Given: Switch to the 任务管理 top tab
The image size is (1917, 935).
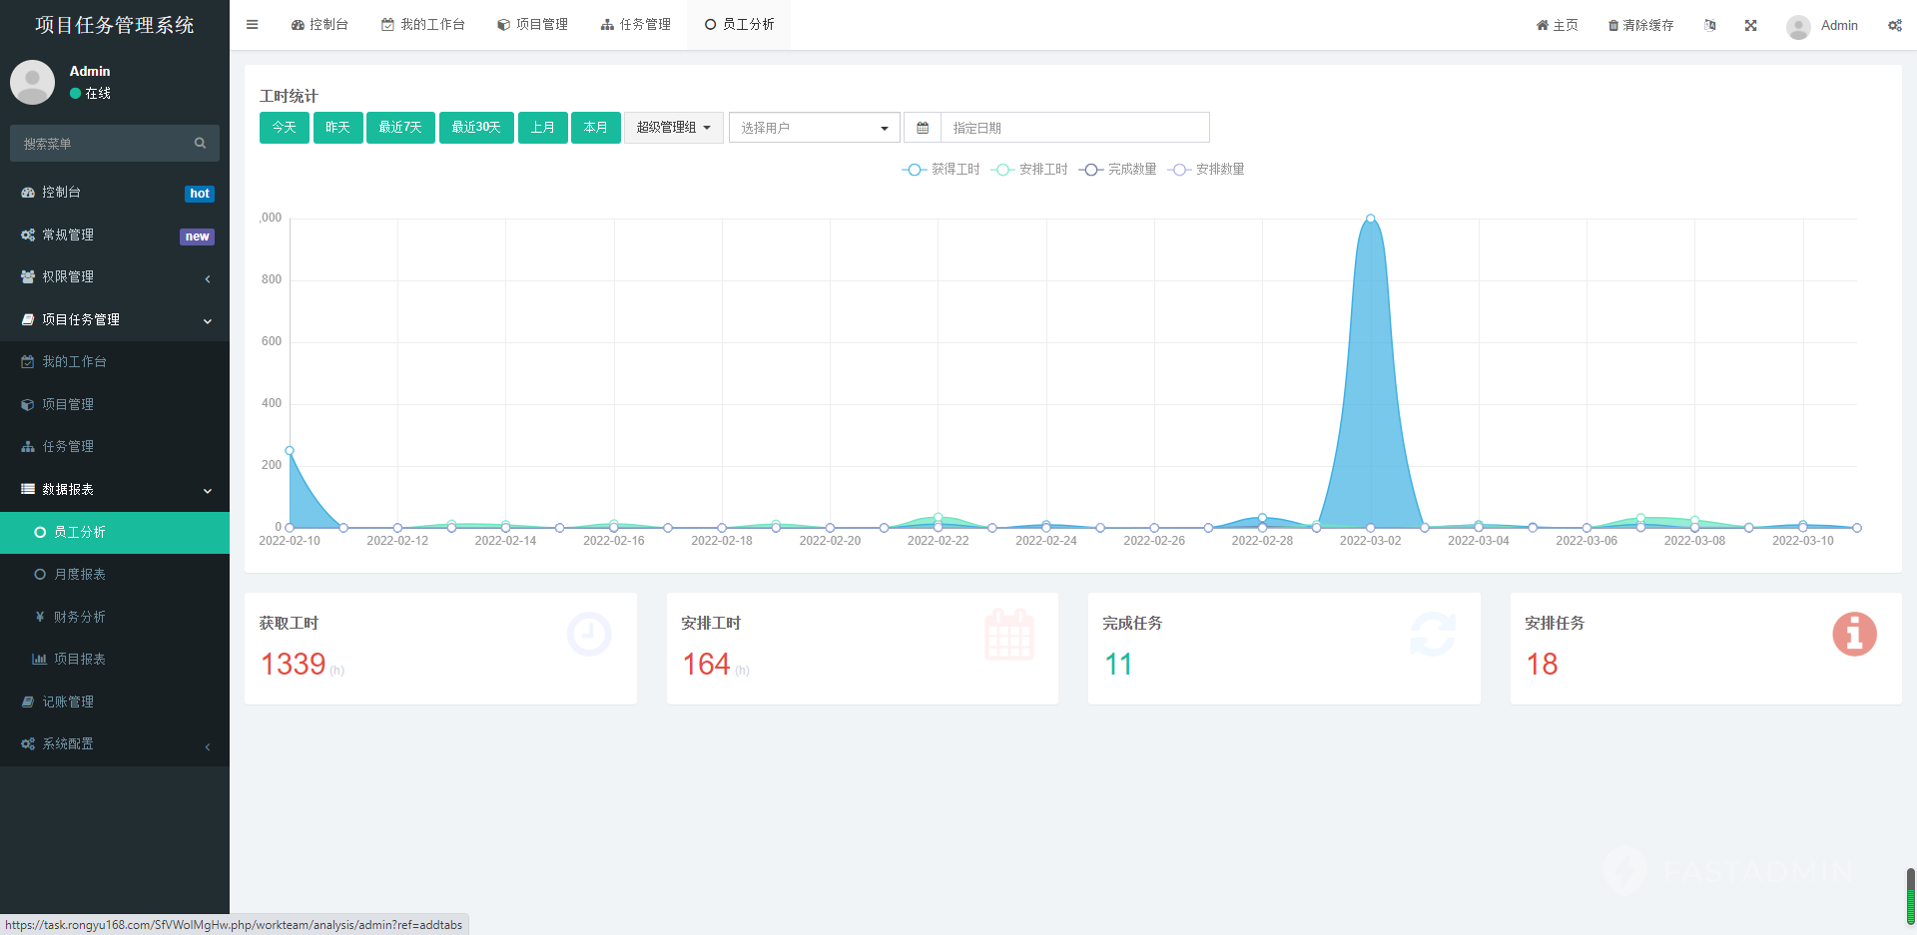Looking at the screenshot, I should pos(636,25).
